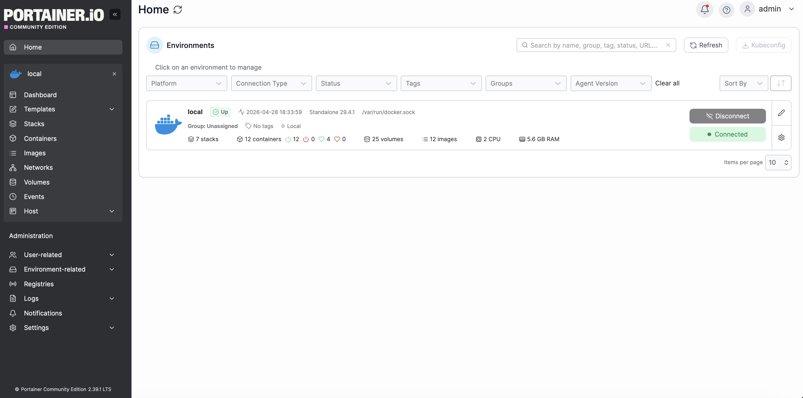Open Home in the sidebar
This screenshot has height=398, width=803.
pyautogui.click(x=63, y=47)
